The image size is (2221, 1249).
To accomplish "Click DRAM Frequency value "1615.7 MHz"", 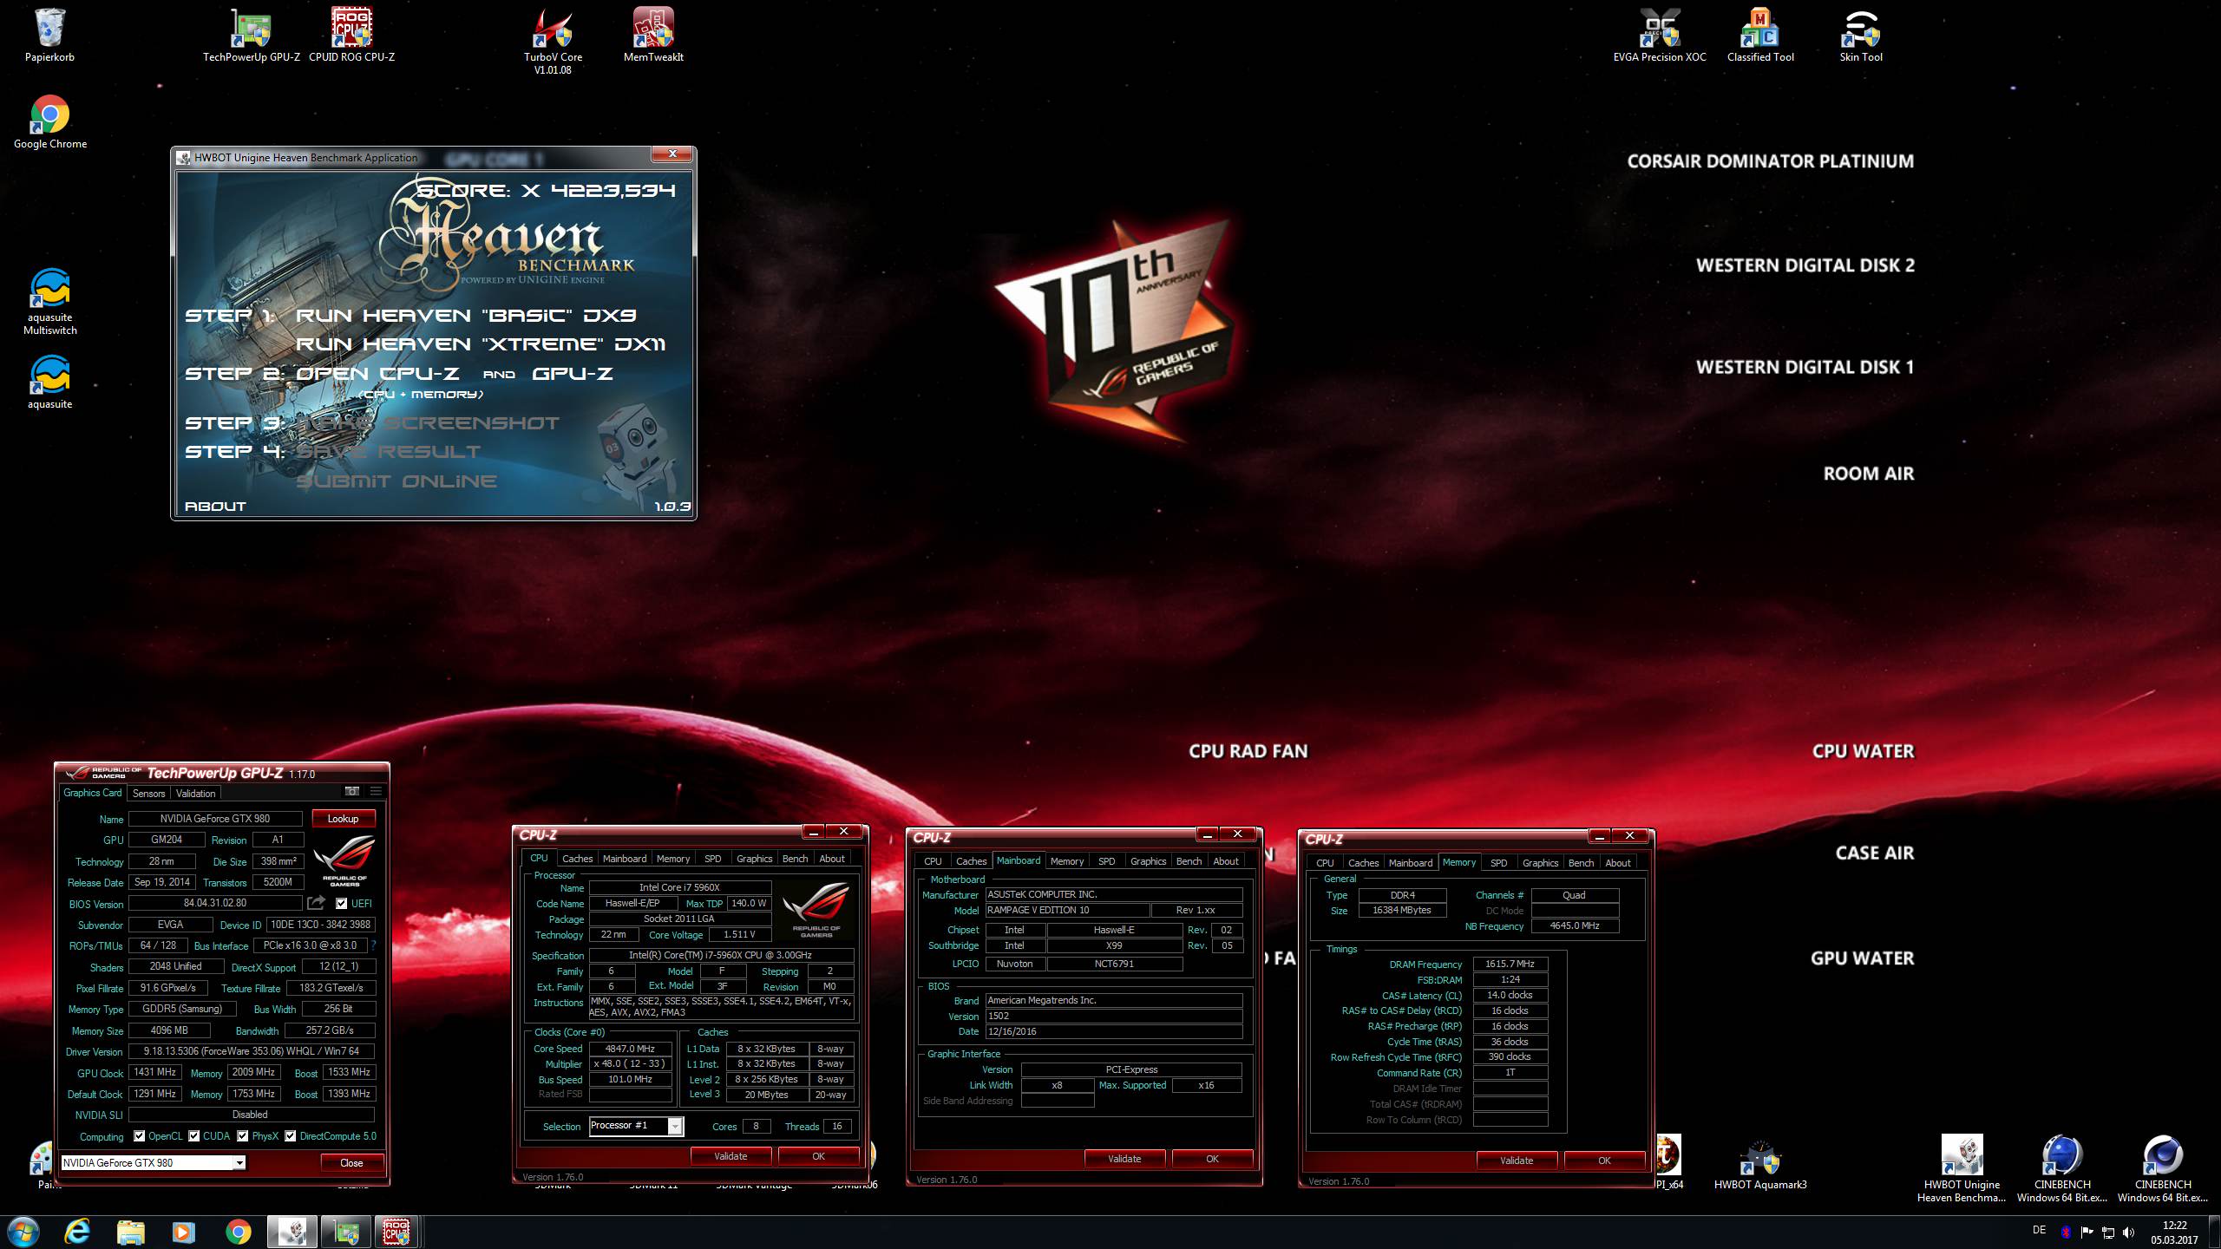I will click(x=1510, y=965).
